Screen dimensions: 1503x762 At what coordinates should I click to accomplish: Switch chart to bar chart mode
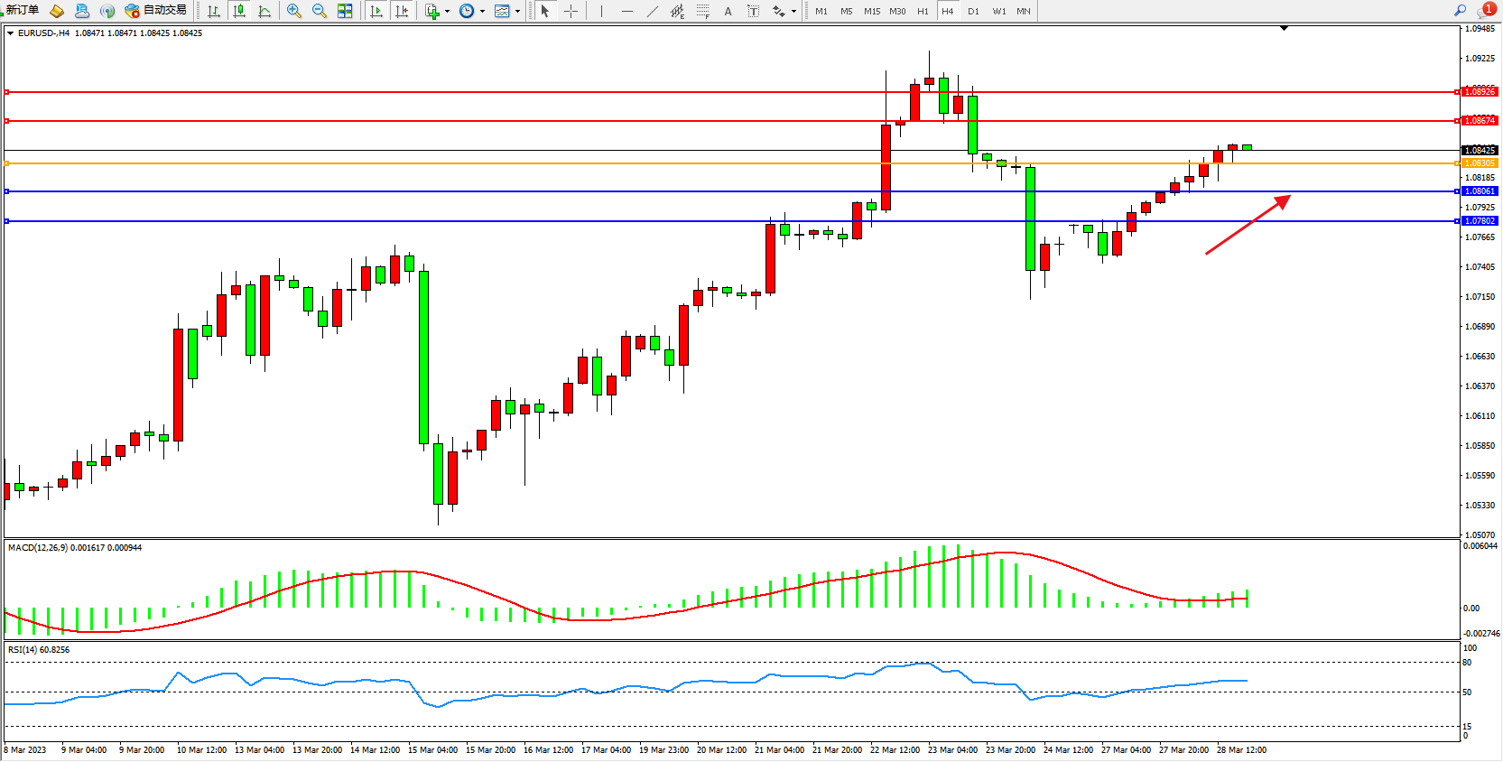pyautogui.click(x=214, y=12)
